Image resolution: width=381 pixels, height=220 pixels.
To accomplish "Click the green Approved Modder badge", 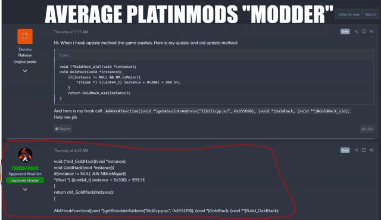I will (25, 180).
